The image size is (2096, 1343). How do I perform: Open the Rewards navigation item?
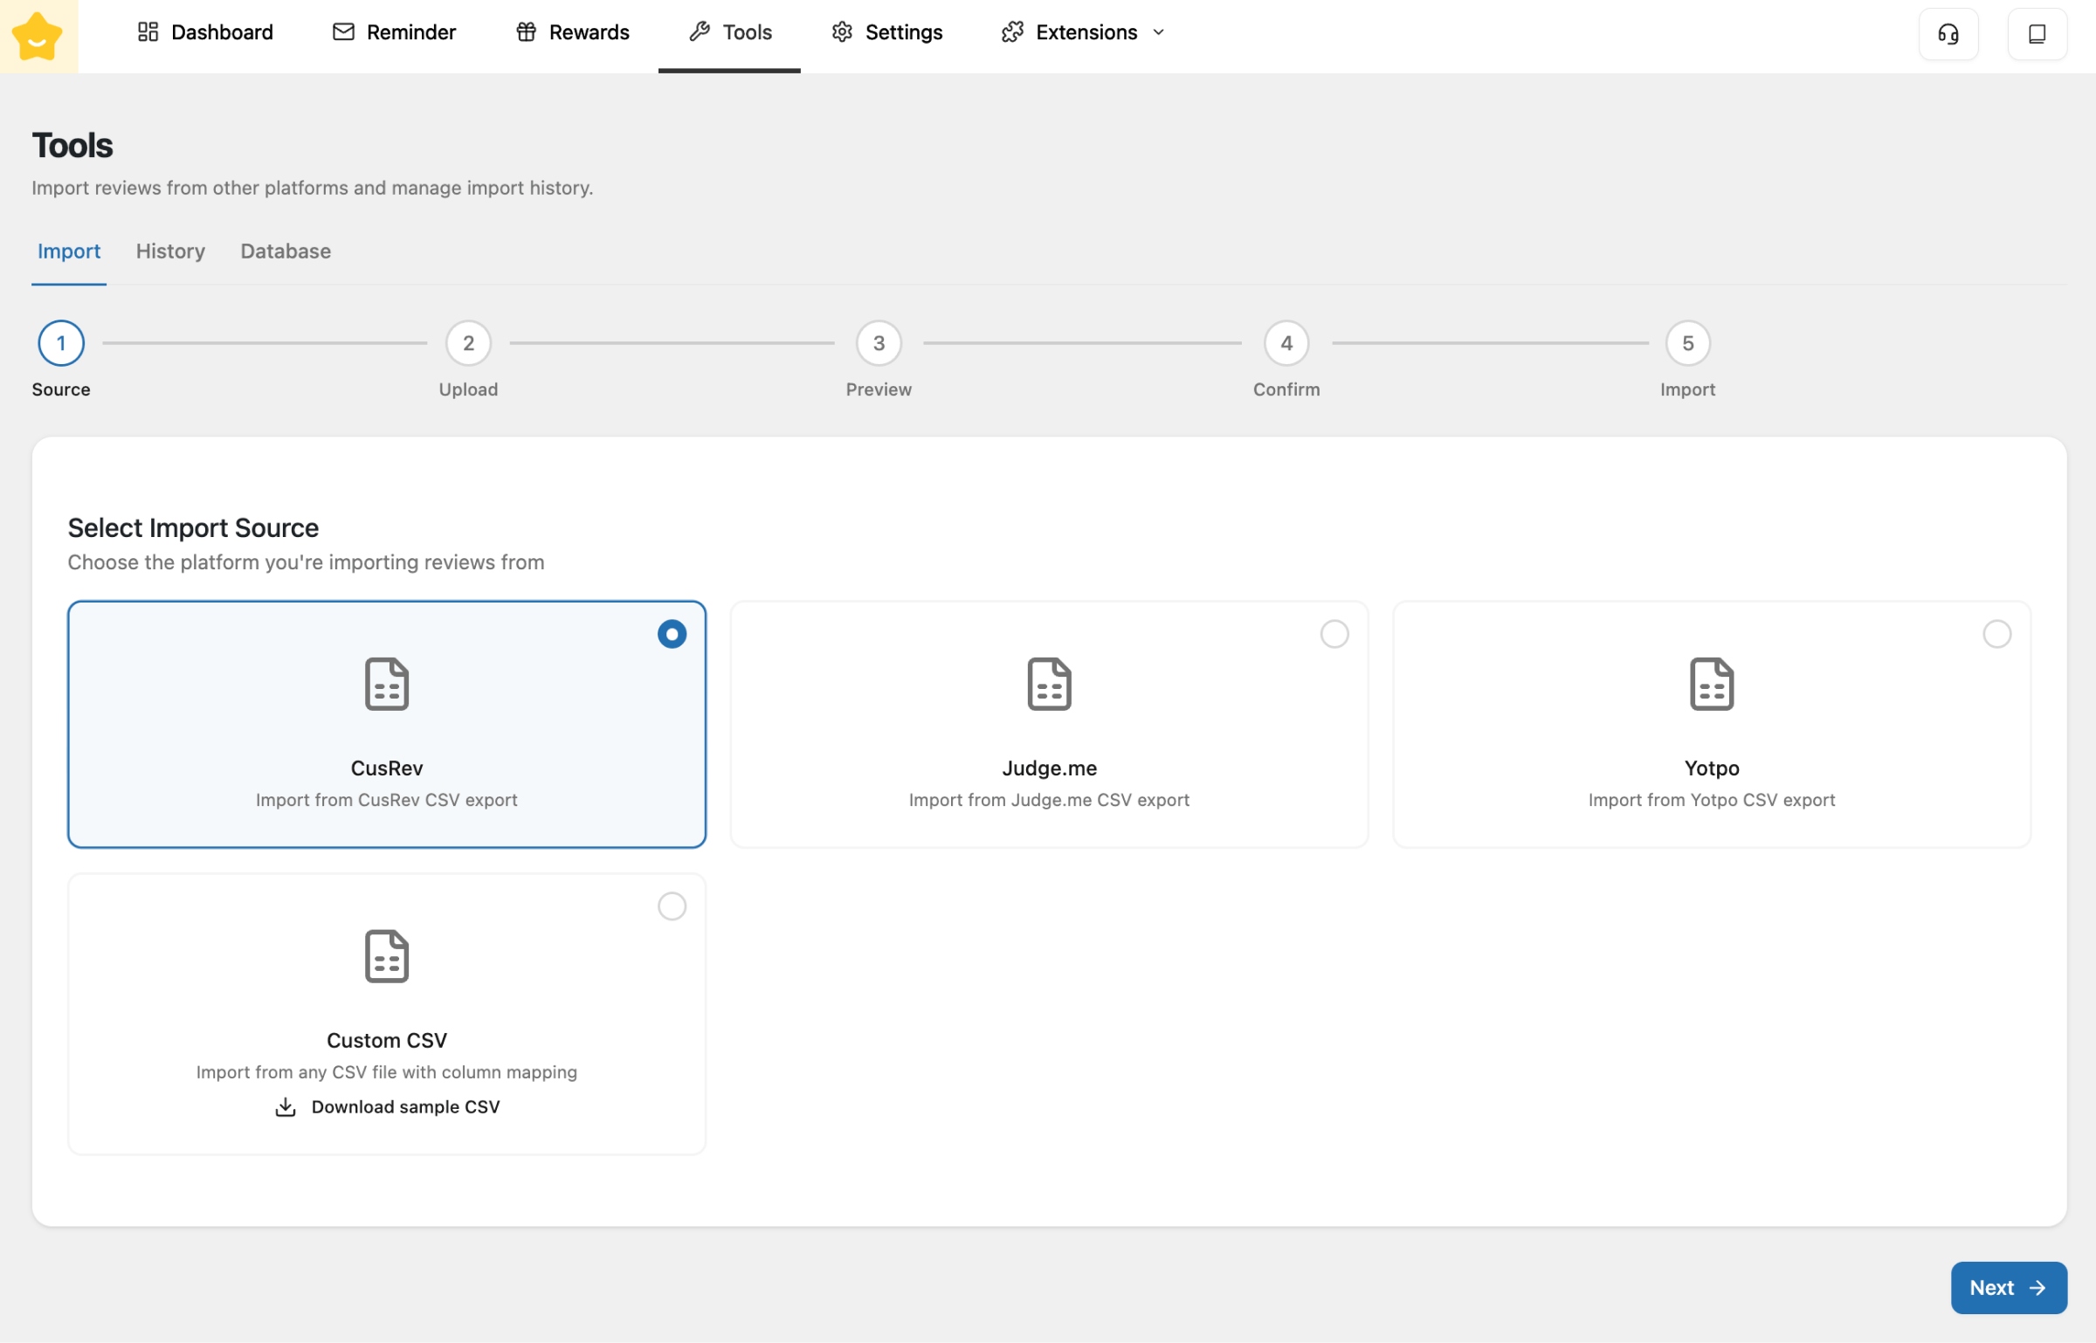pyautogui.click(x=573, y=32)
